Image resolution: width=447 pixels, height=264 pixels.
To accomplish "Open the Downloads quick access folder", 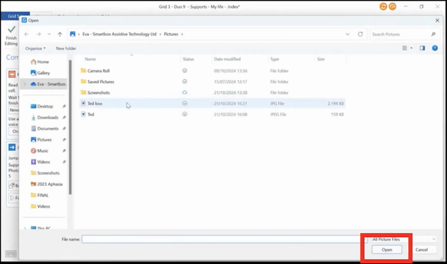I will click(47, 117).
